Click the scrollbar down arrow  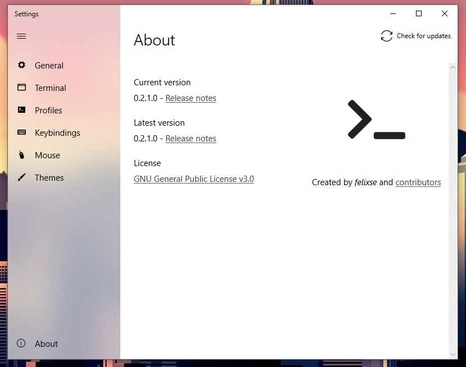[453, 355]
